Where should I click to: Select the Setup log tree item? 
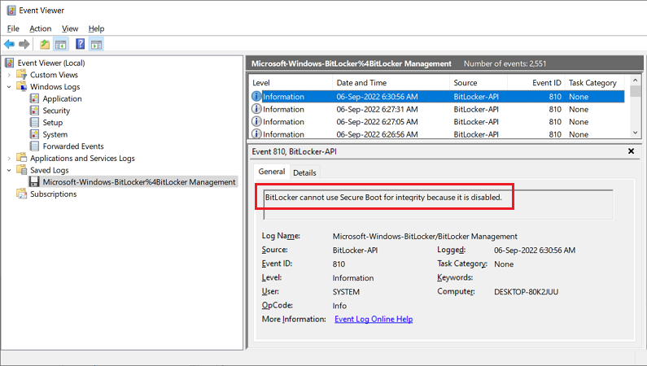point(53,123)
